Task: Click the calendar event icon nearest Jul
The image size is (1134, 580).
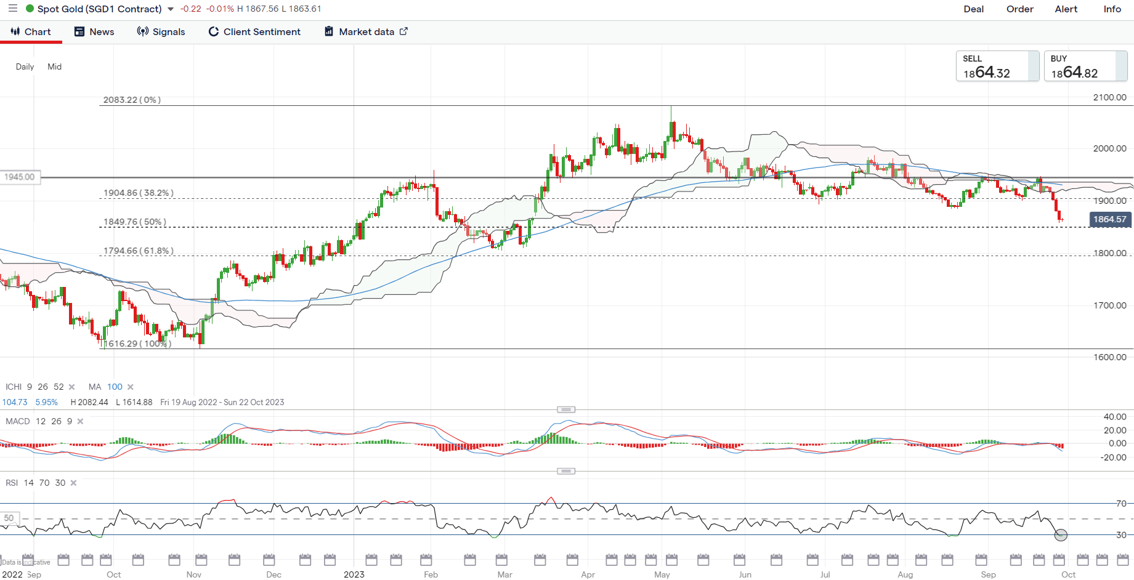Action: pos(813,560)
